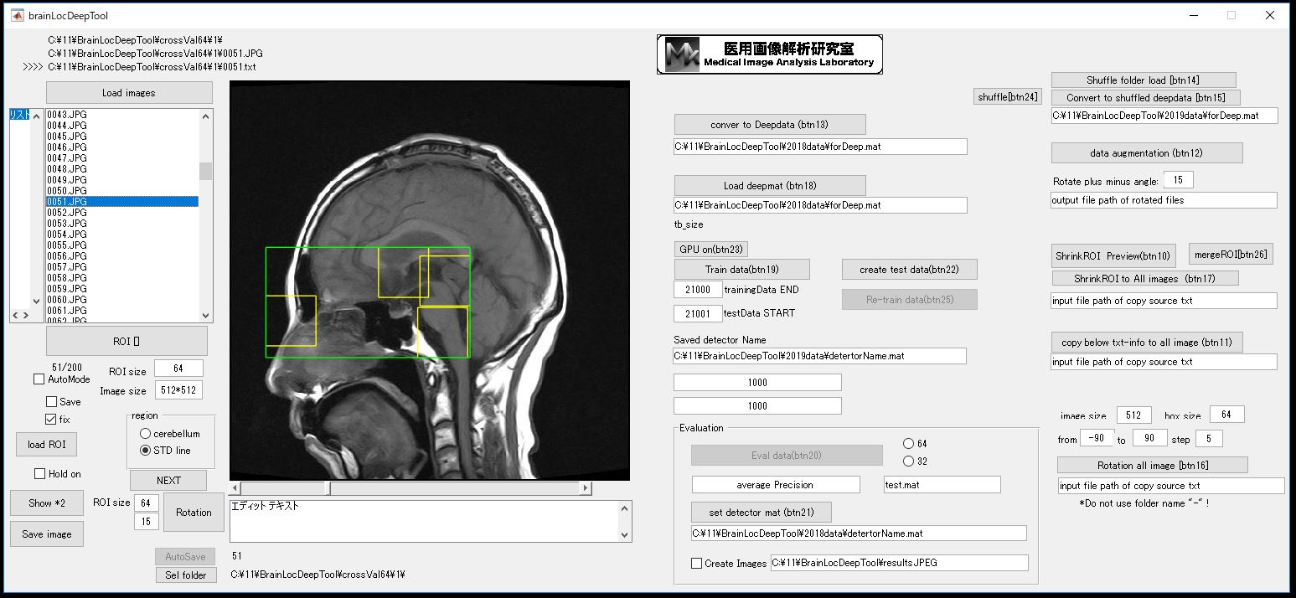
Task: Click the Load images button
Action: coord(129,93)
